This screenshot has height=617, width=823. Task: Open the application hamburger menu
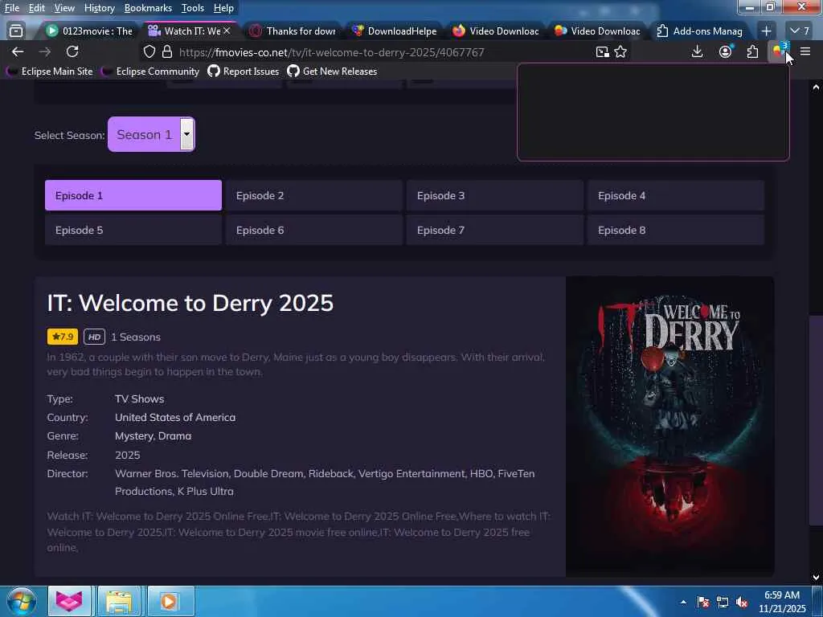[805, 51]
